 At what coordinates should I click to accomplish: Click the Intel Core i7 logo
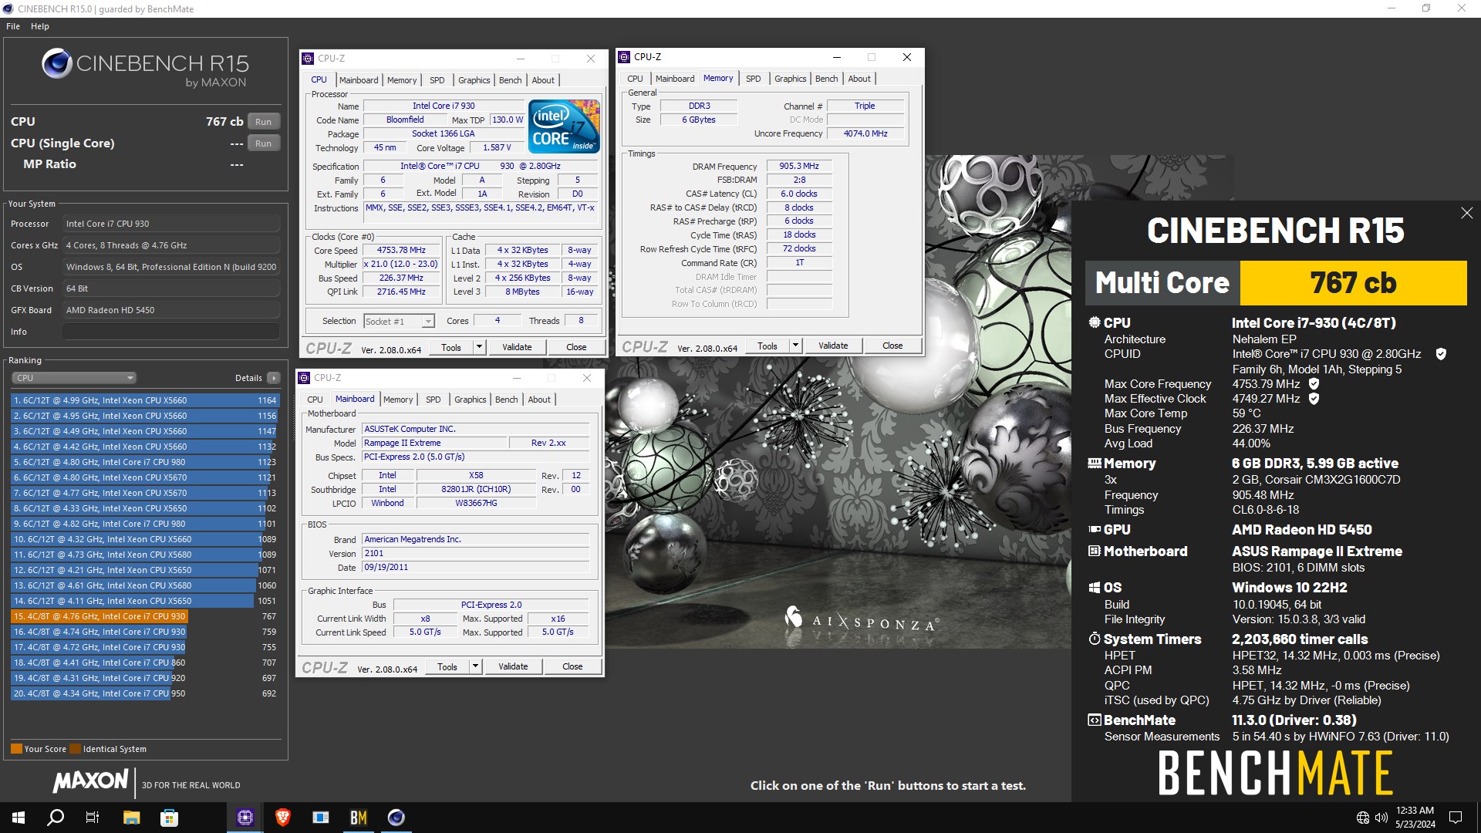click(x=564, y=126)
